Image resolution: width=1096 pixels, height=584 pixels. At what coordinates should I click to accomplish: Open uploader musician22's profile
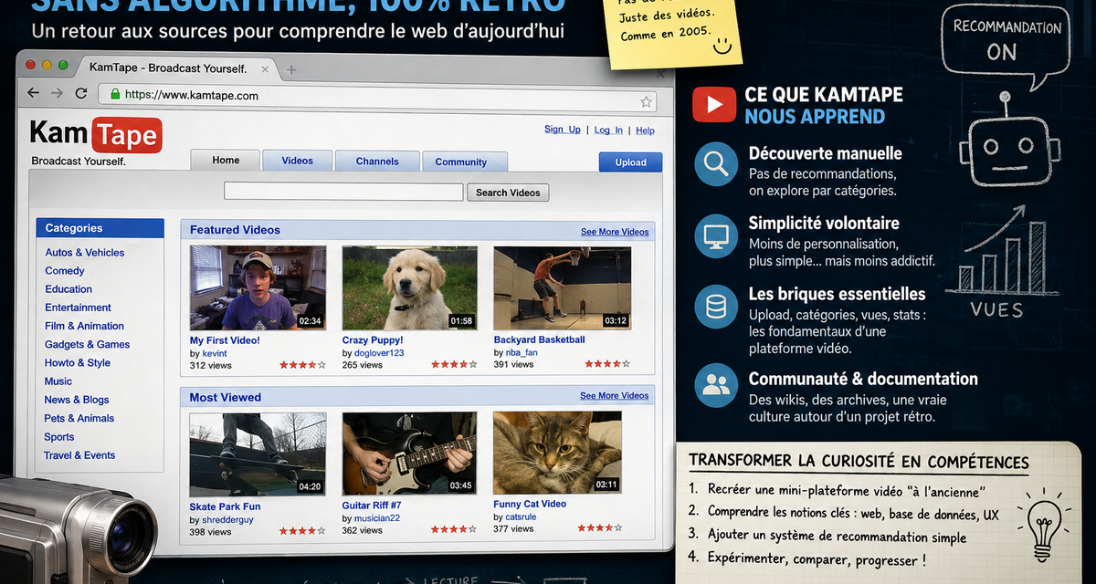[x=378, y=518]
